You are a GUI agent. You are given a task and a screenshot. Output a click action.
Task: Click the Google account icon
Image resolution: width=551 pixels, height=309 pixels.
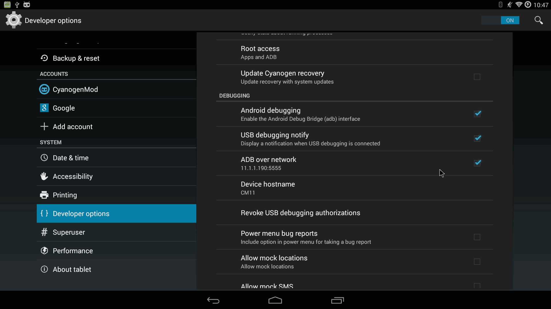tap(44, 108)
